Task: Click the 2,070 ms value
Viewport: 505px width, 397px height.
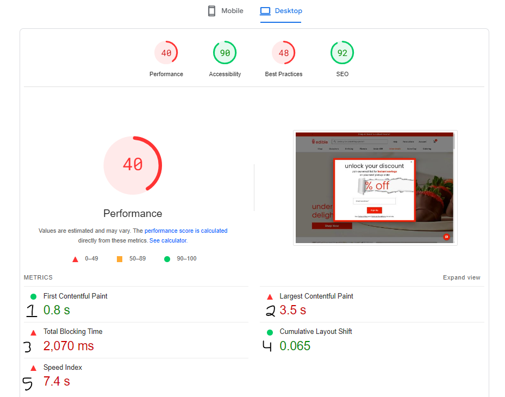Action: (68, 346)
